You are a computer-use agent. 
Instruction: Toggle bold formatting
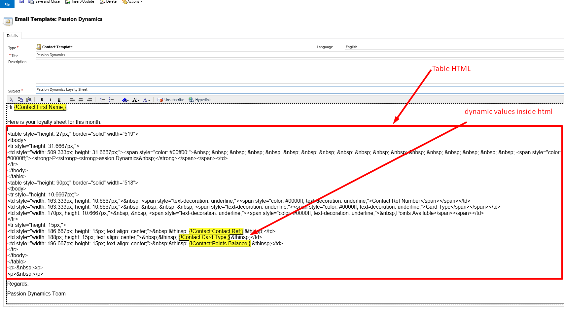(x=42, y=100)
